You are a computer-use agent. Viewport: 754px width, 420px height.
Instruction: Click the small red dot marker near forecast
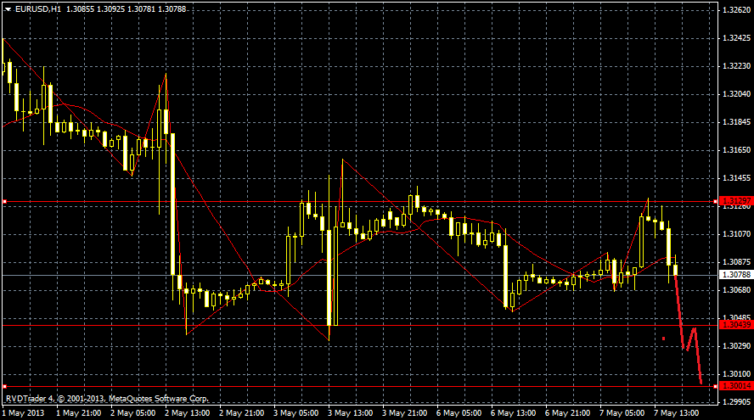coord(663,339)
